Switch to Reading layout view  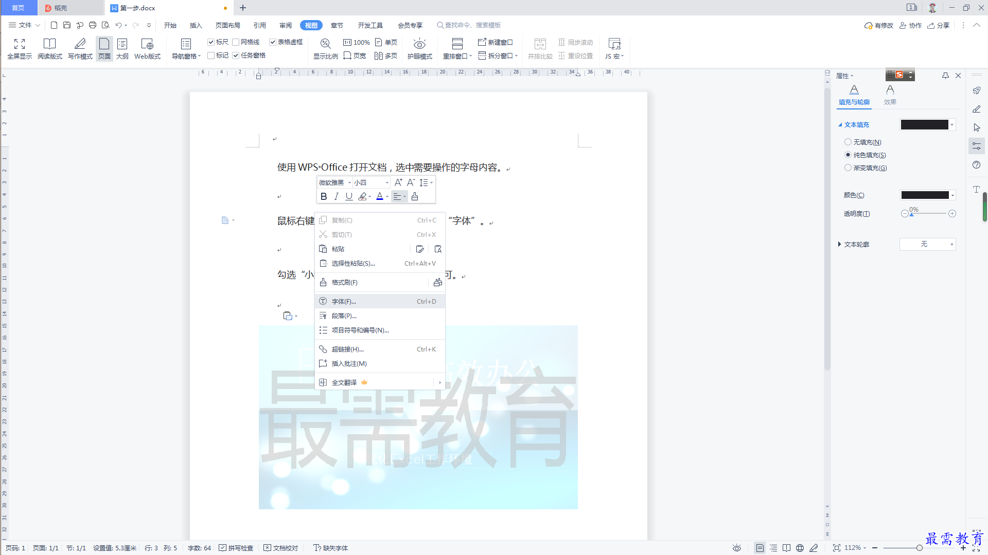pyautogui.click(x=50, y=49)
